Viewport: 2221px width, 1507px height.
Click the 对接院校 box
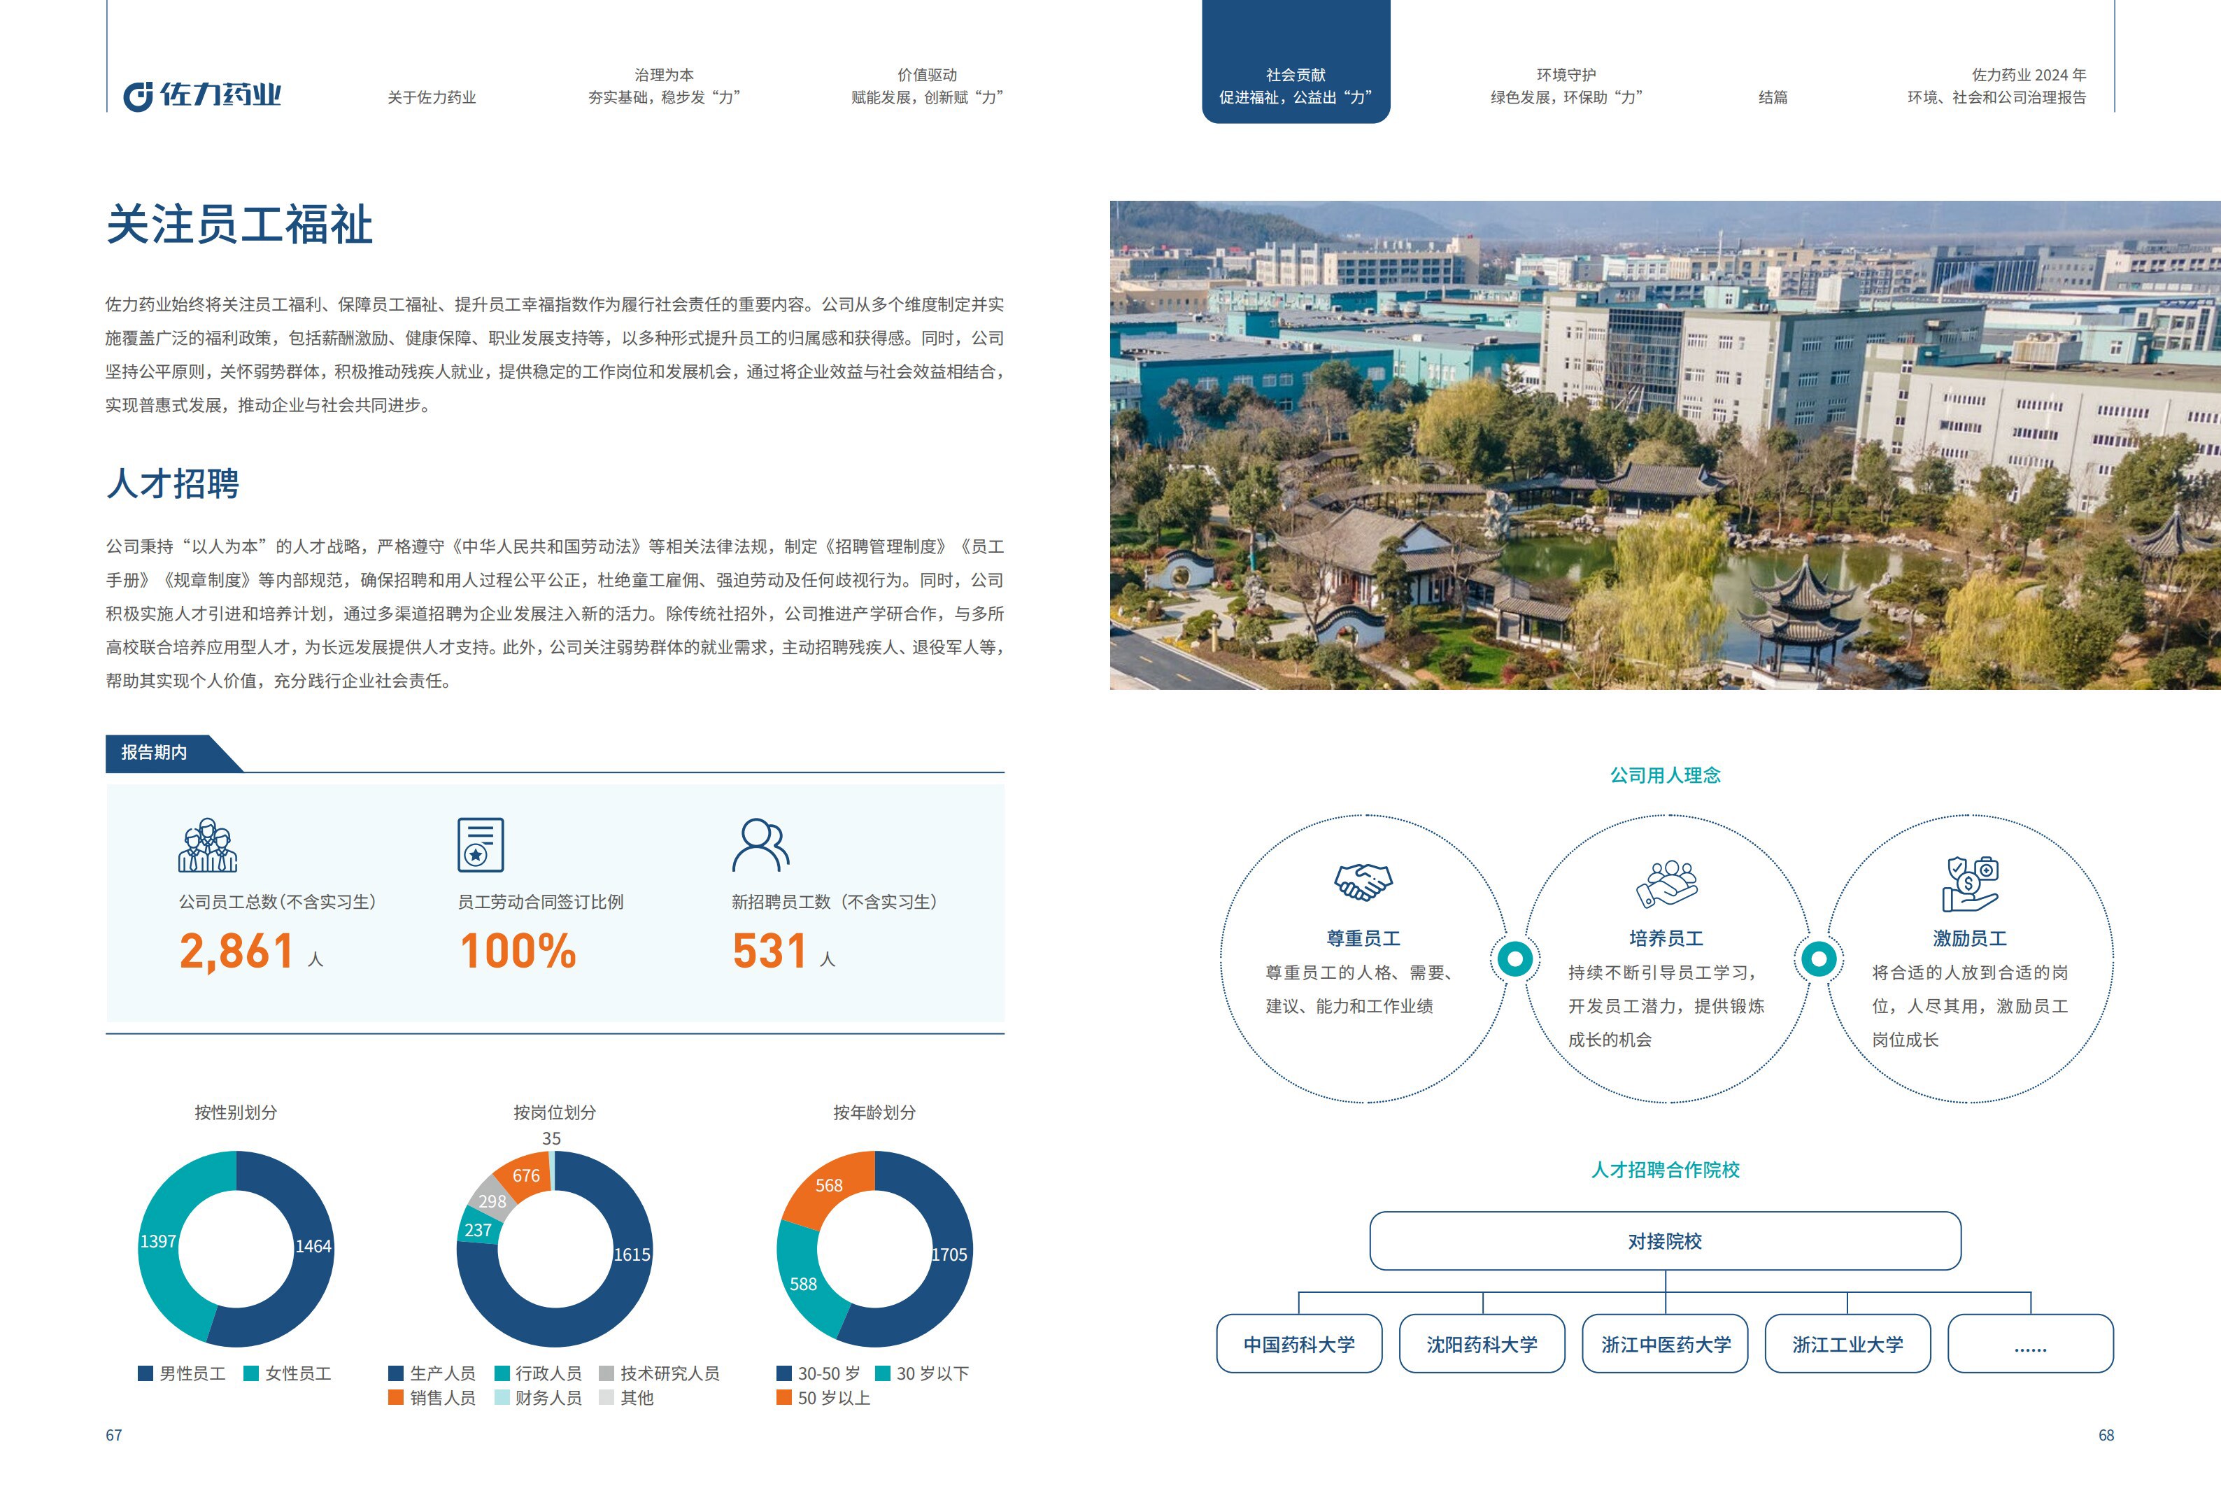pyautogui.click(x=1665, y=1241)
